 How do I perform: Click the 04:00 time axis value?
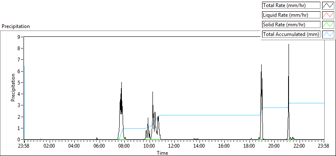pos(74,146)
